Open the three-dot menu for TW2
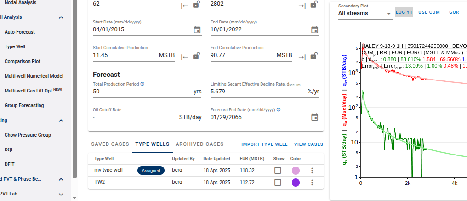 (312, 183)
